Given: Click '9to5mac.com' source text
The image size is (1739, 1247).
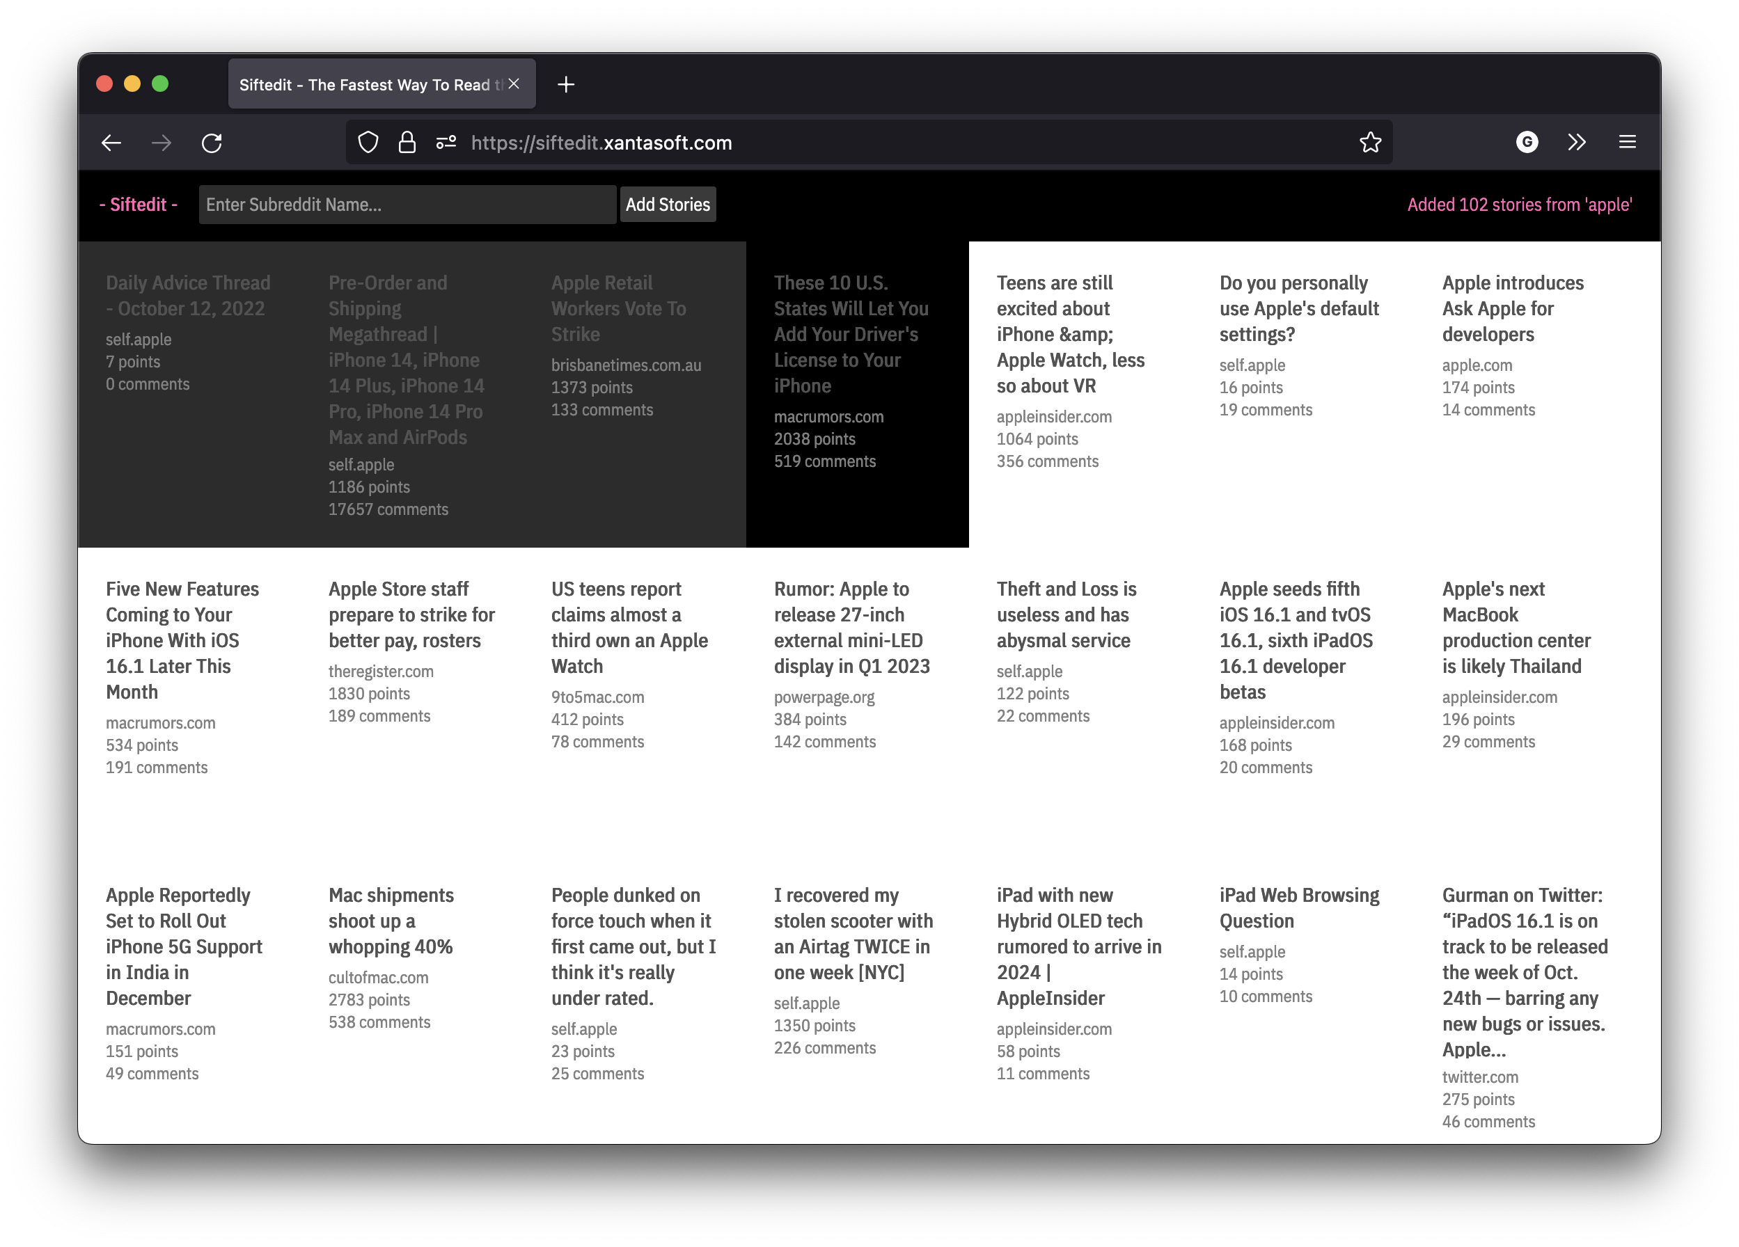Looking at the screenshot, I should (597, 697).
